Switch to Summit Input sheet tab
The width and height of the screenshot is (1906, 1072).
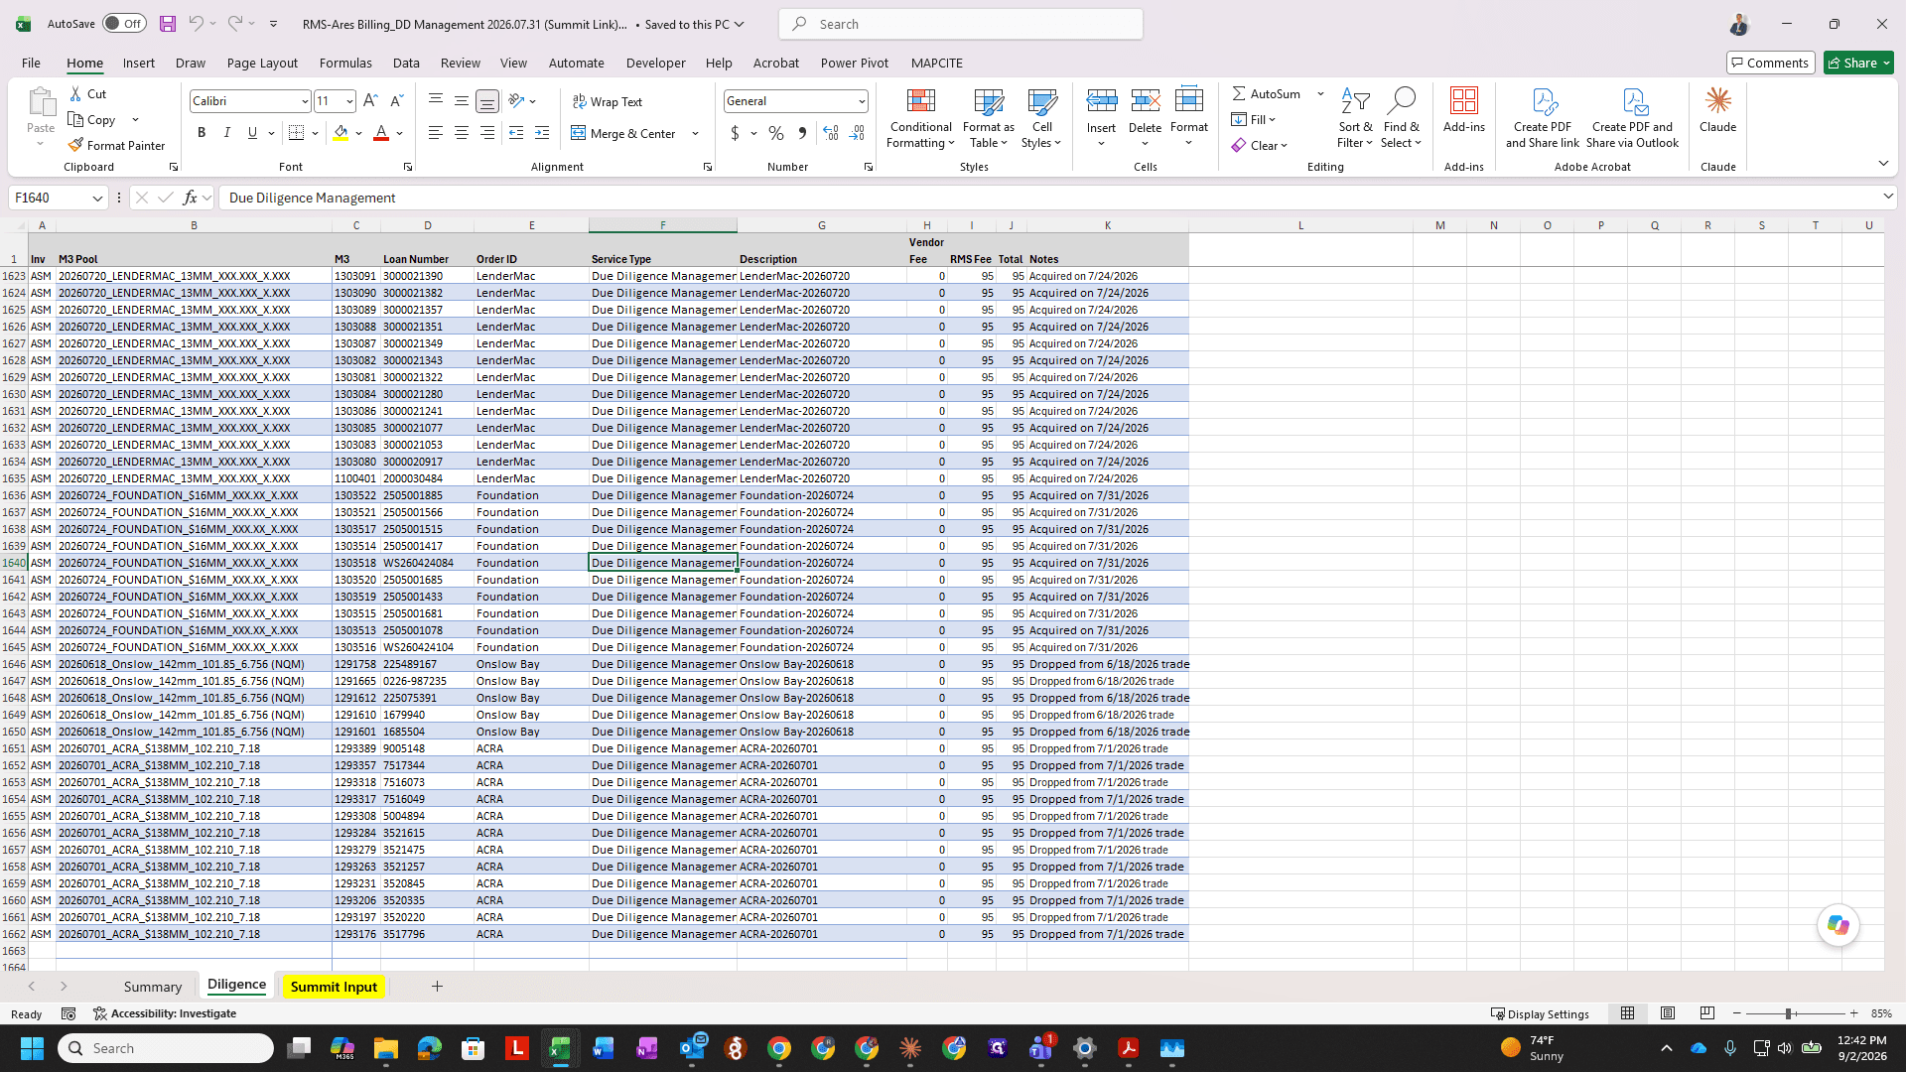334,987
